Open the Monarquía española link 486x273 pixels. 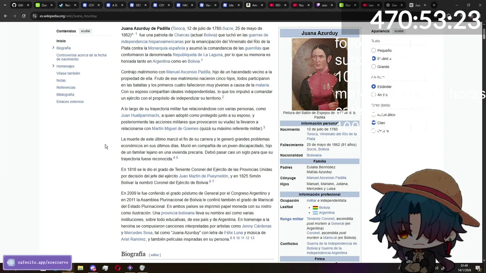pos(167,48)
